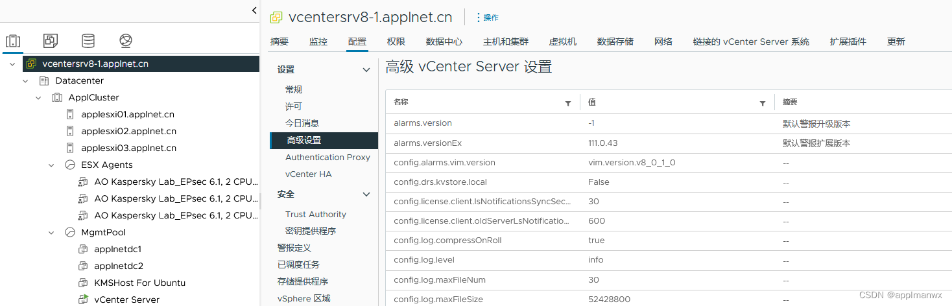Click the MgmtPool resource pool icon

tap(70, 233)
